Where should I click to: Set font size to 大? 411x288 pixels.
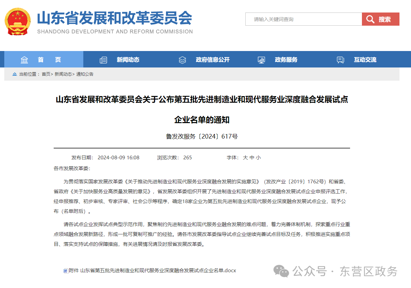tap(245, 158)
